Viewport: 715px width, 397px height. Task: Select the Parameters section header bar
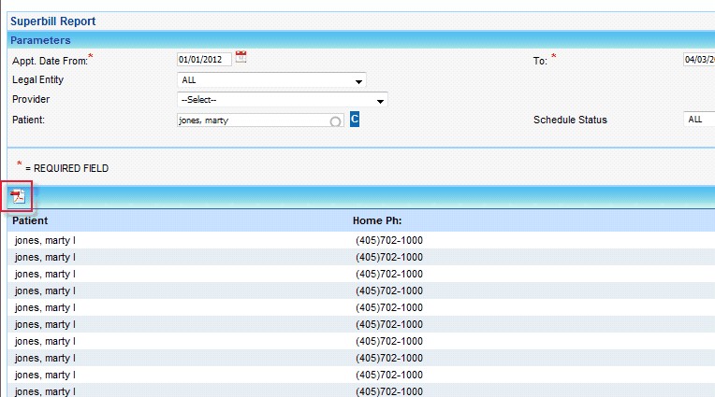point(40,40)
